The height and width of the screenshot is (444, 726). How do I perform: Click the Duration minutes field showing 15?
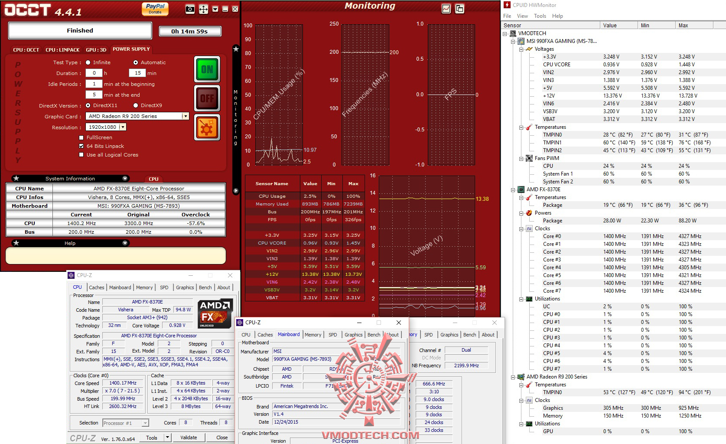[137, 73]
